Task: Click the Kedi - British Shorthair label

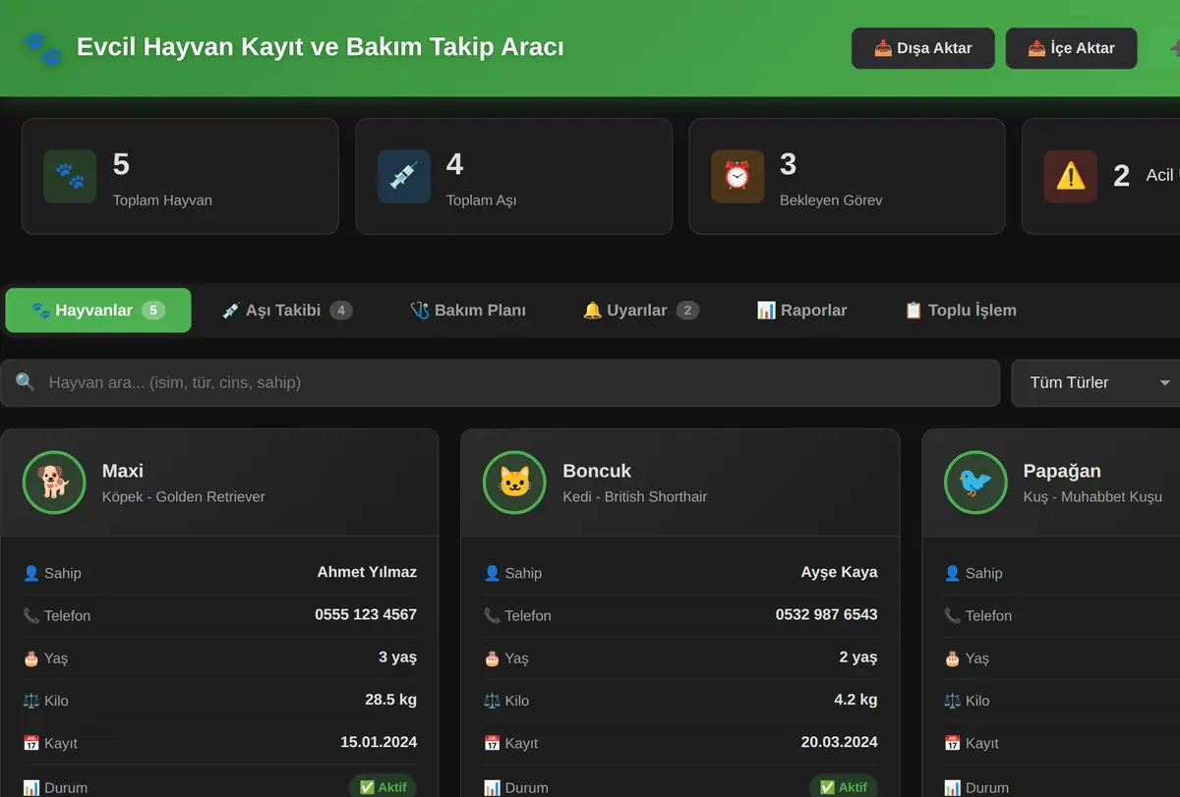Action: click(x=635, y=496)
